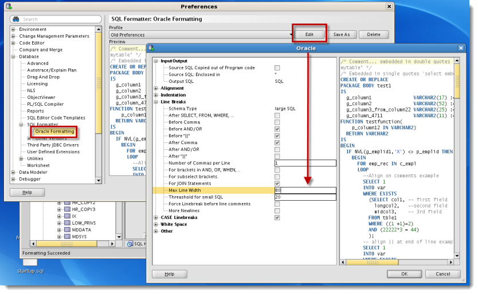Click the Oracle preview horizontal scrollbar thumb
This screenshot has height=294, width=478.
(x=372, y=262)
